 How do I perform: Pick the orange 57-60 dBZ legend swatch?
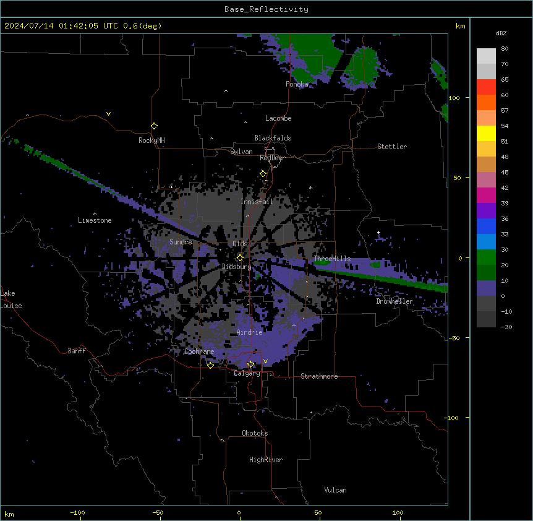486,102
